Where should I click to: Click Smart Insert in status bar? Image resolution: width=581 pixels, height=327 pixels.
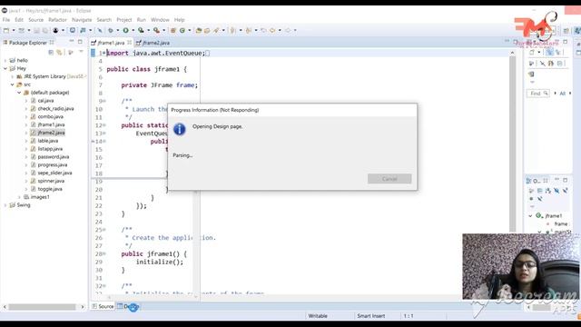click(x=371, y=316)
